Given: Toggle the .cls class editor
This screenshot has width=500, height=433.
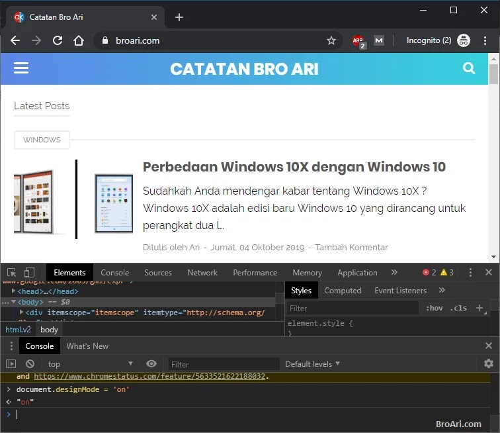Looking at the screenshot, I should coord(458,308).
